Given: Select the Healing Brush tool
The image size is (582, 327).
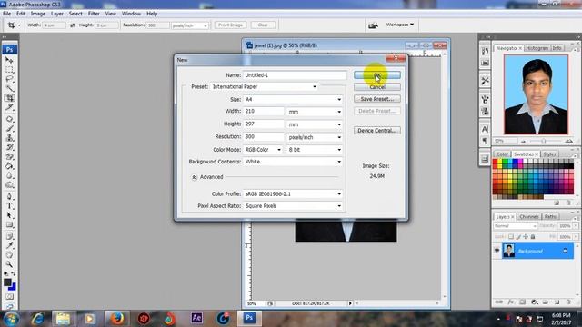Looking at the screenshot, I should click(x=10, y=119).
